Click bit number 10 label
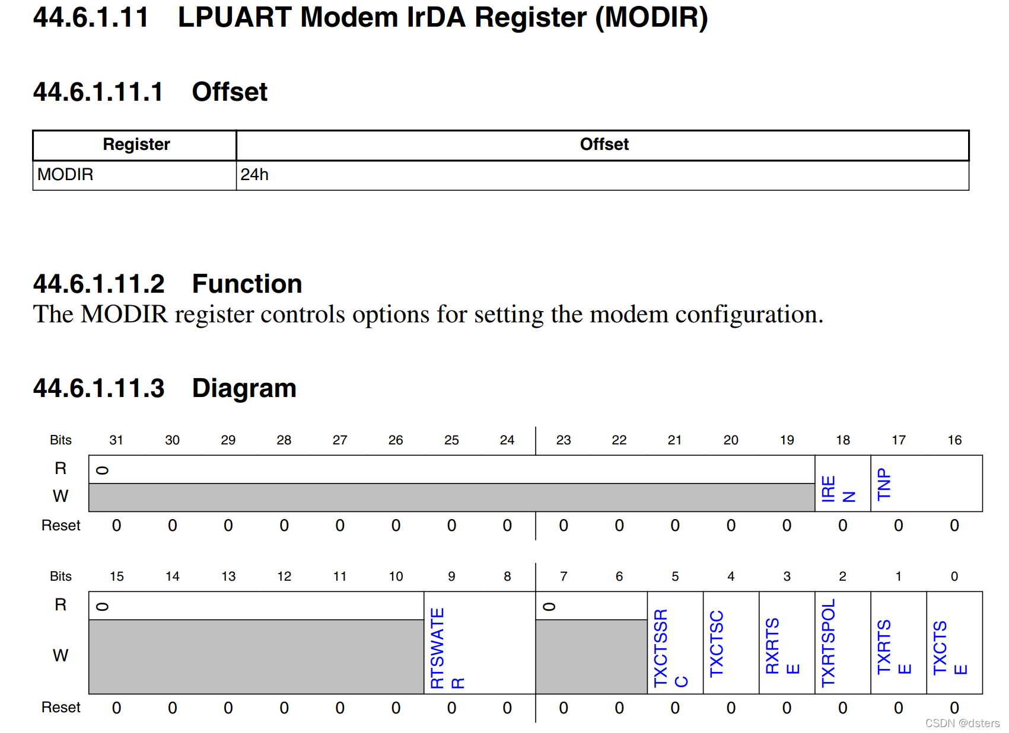Screen dimensions: 1009x733 tap(396, 577)
